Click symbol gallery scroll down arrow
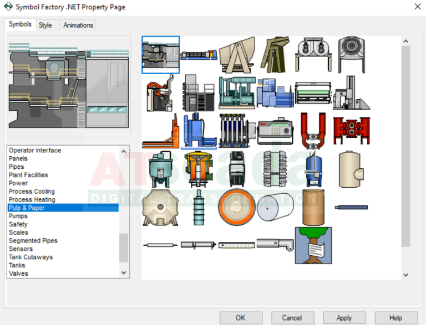 [405, 275]
